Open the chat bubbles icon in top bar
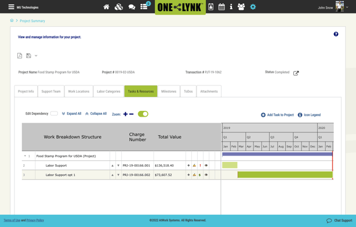The width and height of the screenshot is (356, 227). coord(132,7)
